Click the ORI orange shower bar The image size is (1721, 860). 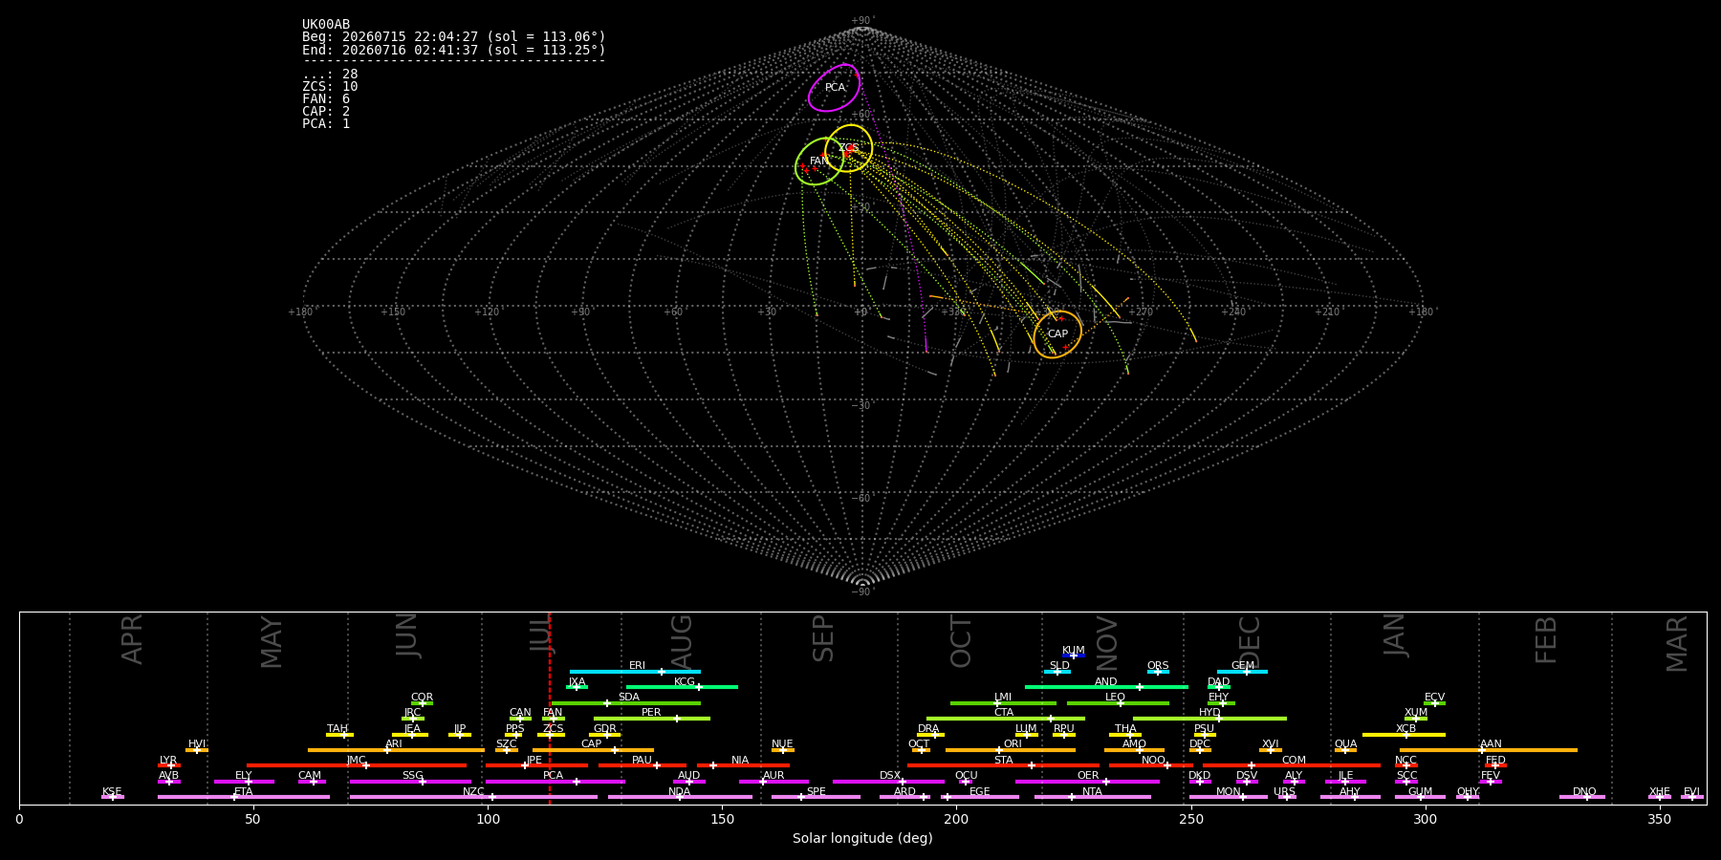(x=1011, y=750)
